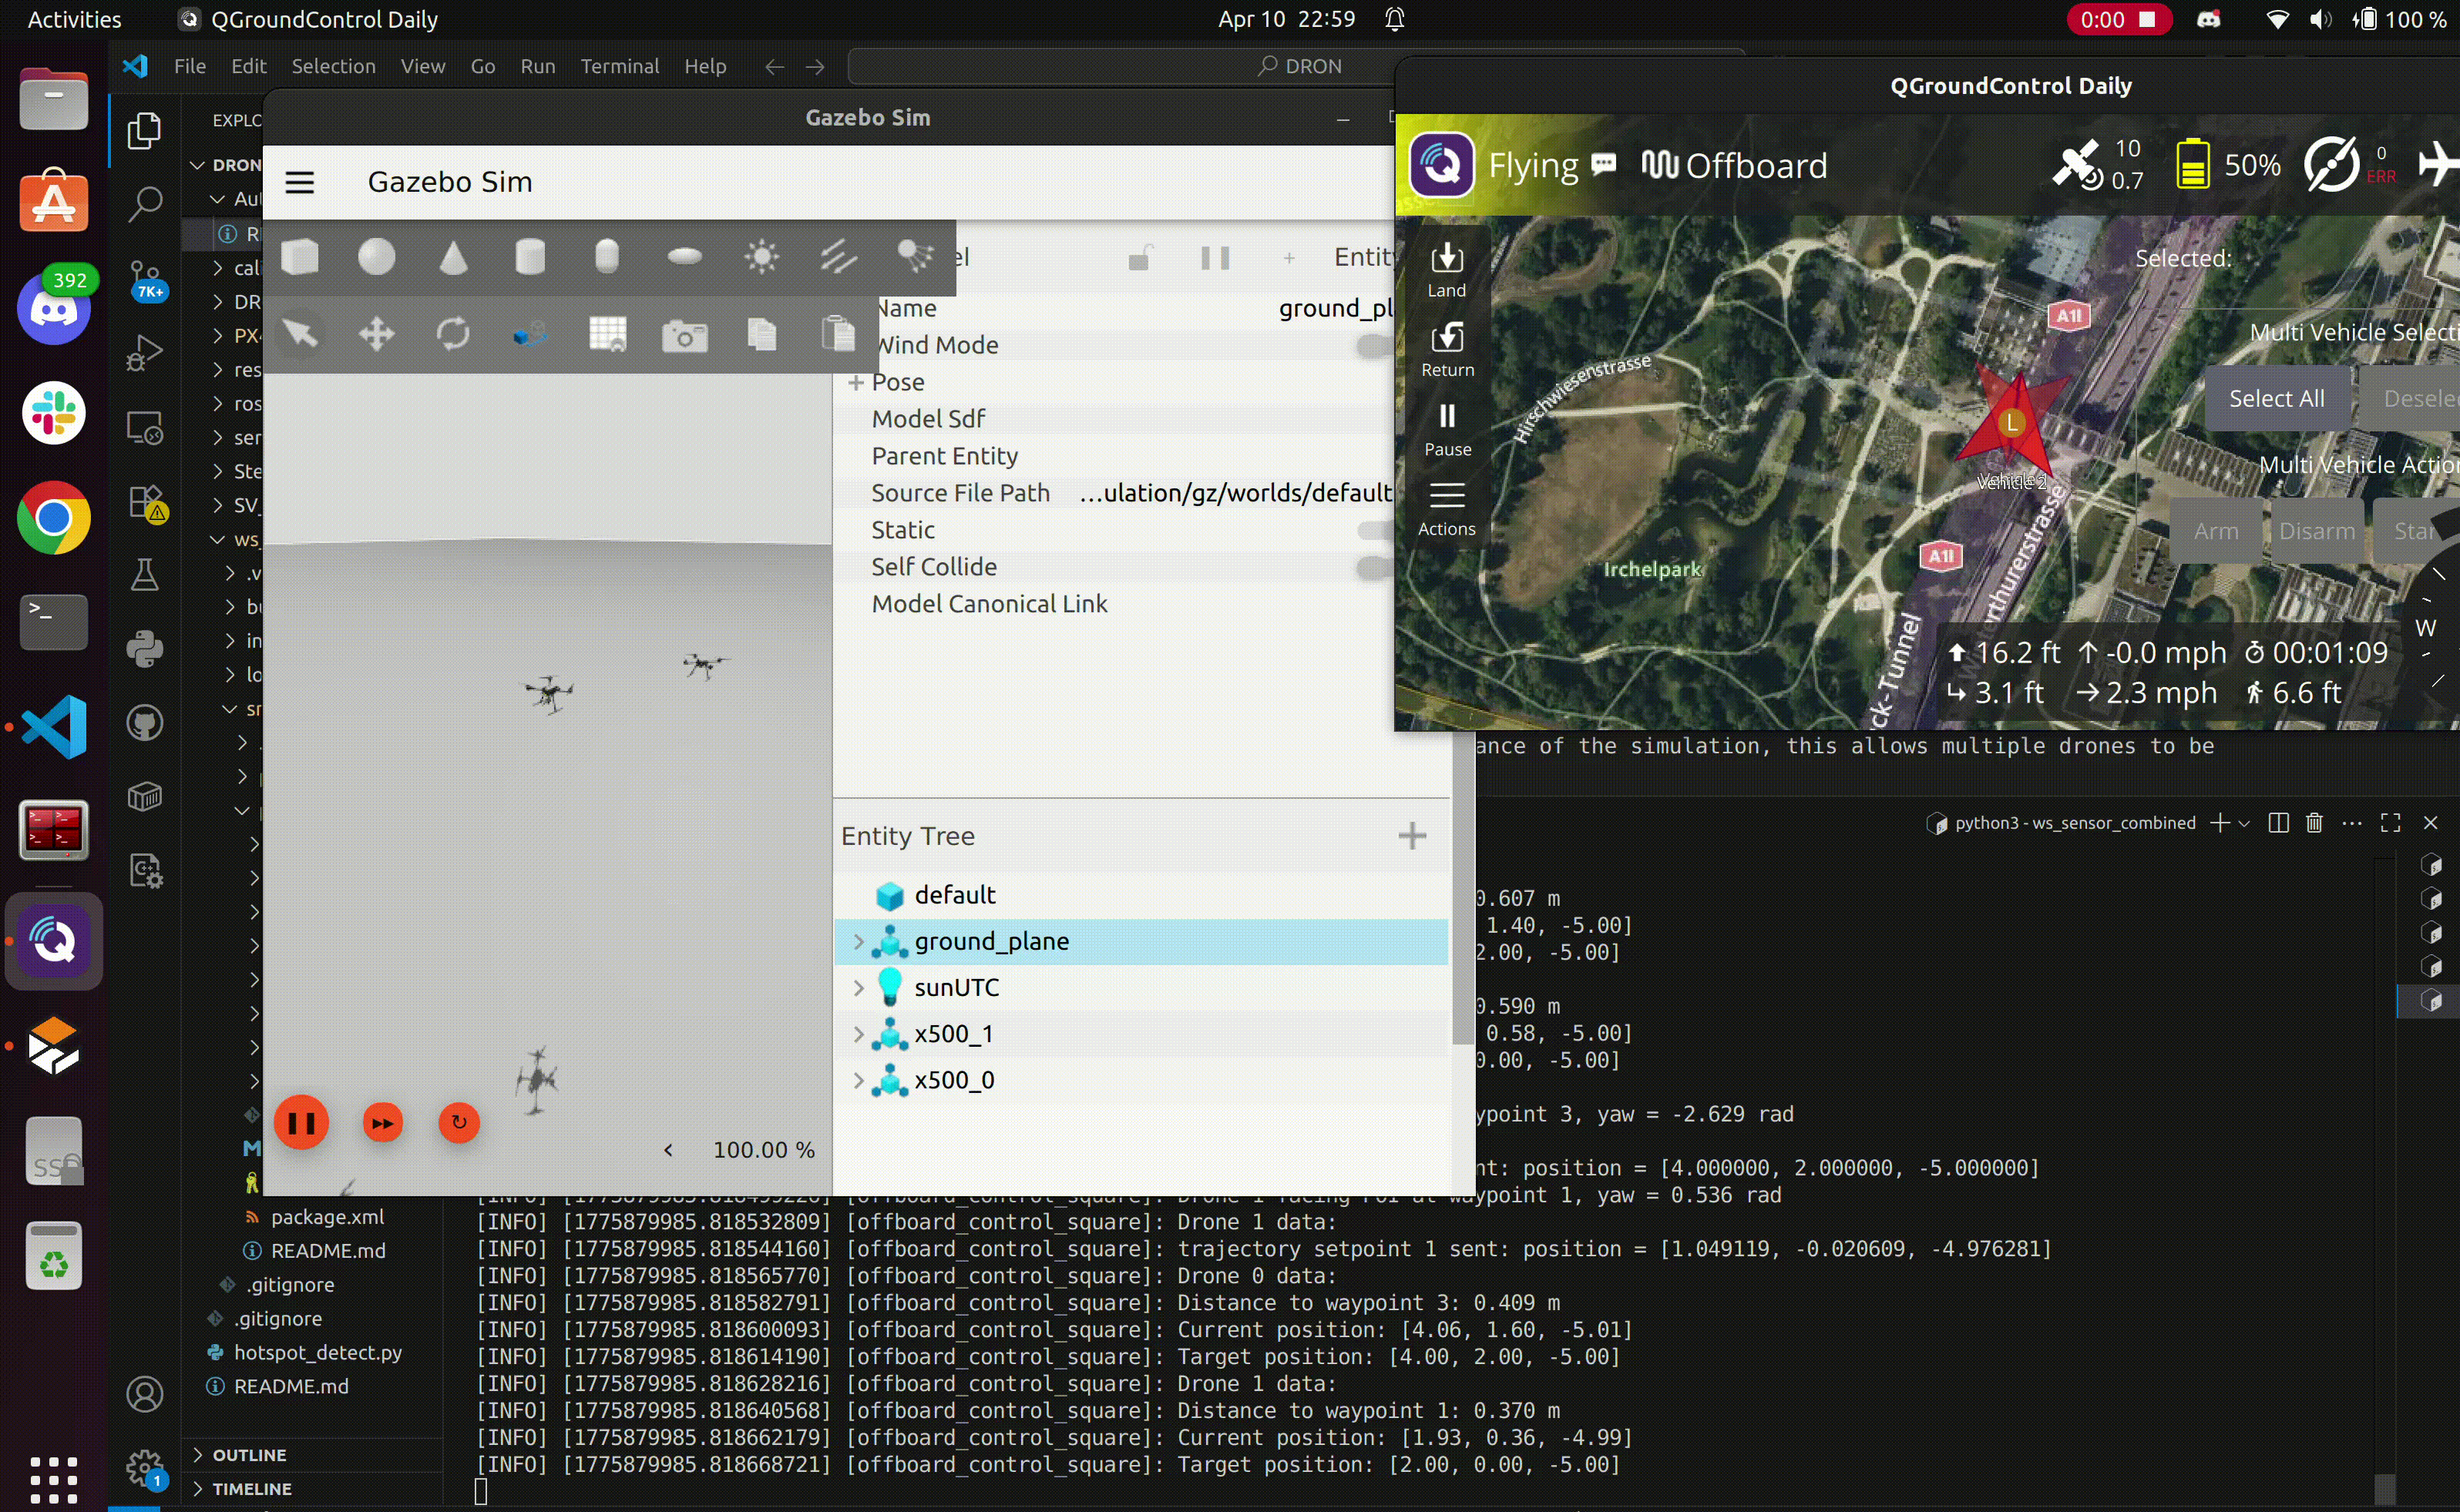Open VS Code Run and Debug view

point(145,353)
